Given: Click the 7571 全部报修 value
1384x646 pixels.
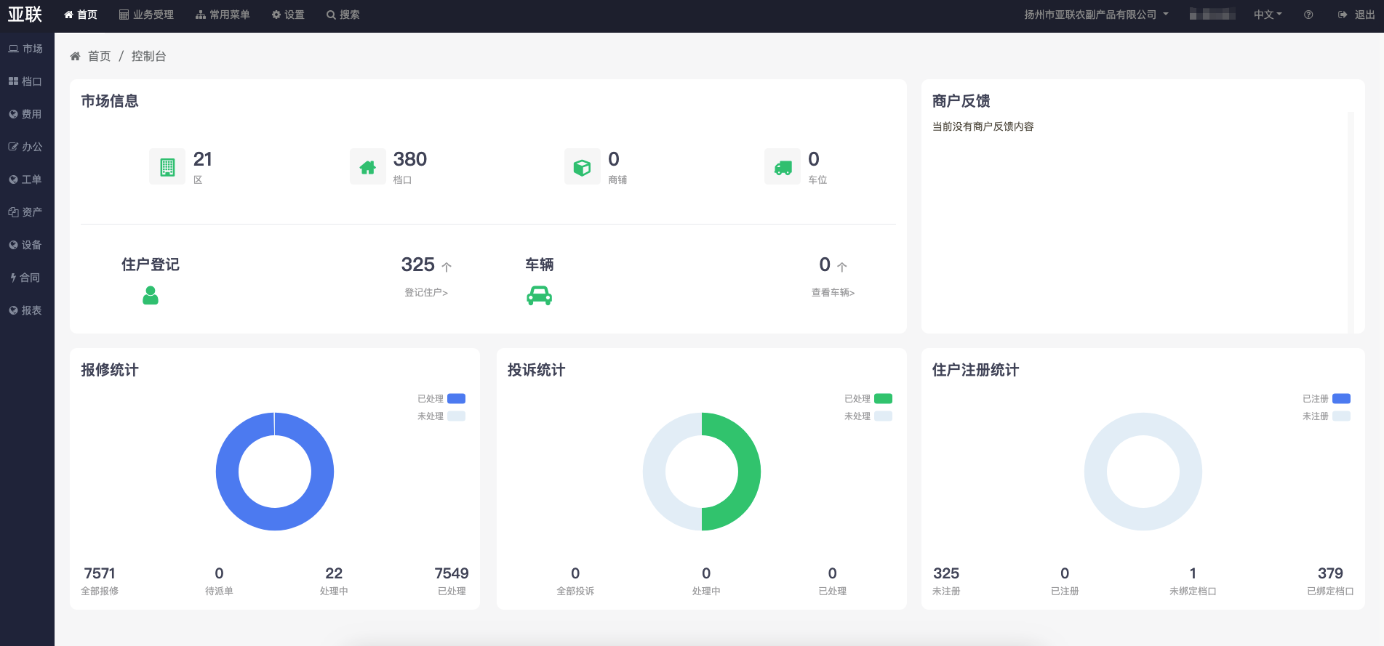Looking at the screenshot, I should click(100, 573).
